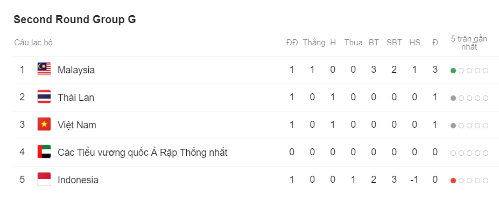Click the 5 trận gần nhất header

click(469, 43)
